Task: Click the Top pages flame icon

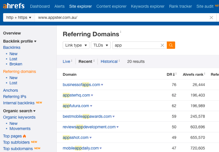Action: click(24, 136)
